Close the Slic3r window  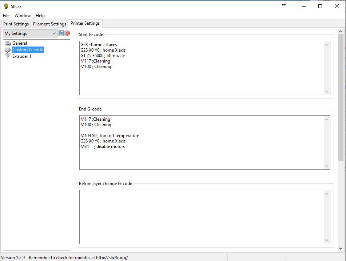click(x=337, y=6)
